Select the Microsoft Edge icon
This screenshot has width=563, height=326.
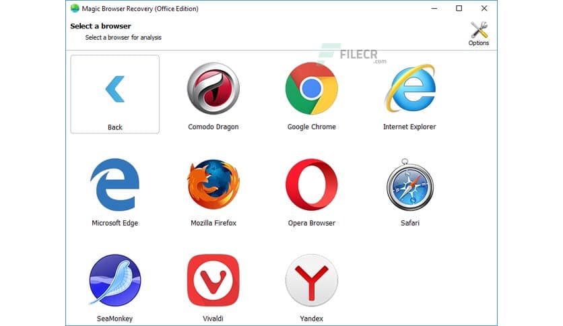coord(115,185)
